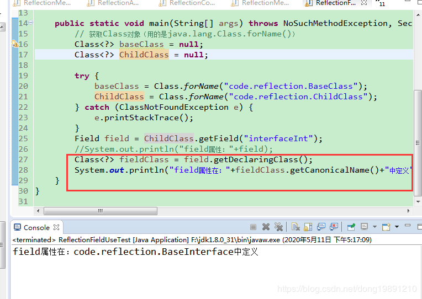Click the Open Console icon
422x299 pixels.
386,227
